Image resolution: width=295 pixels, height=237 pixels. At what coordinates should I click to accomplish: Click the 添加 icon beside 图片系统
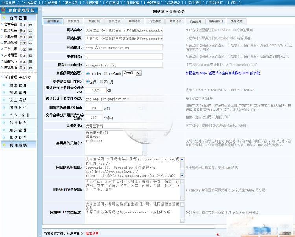pos(23,30)
